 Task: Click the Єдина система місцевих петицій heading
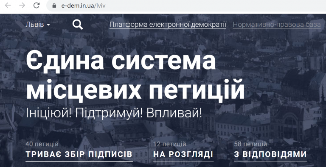tap(135, 75)
